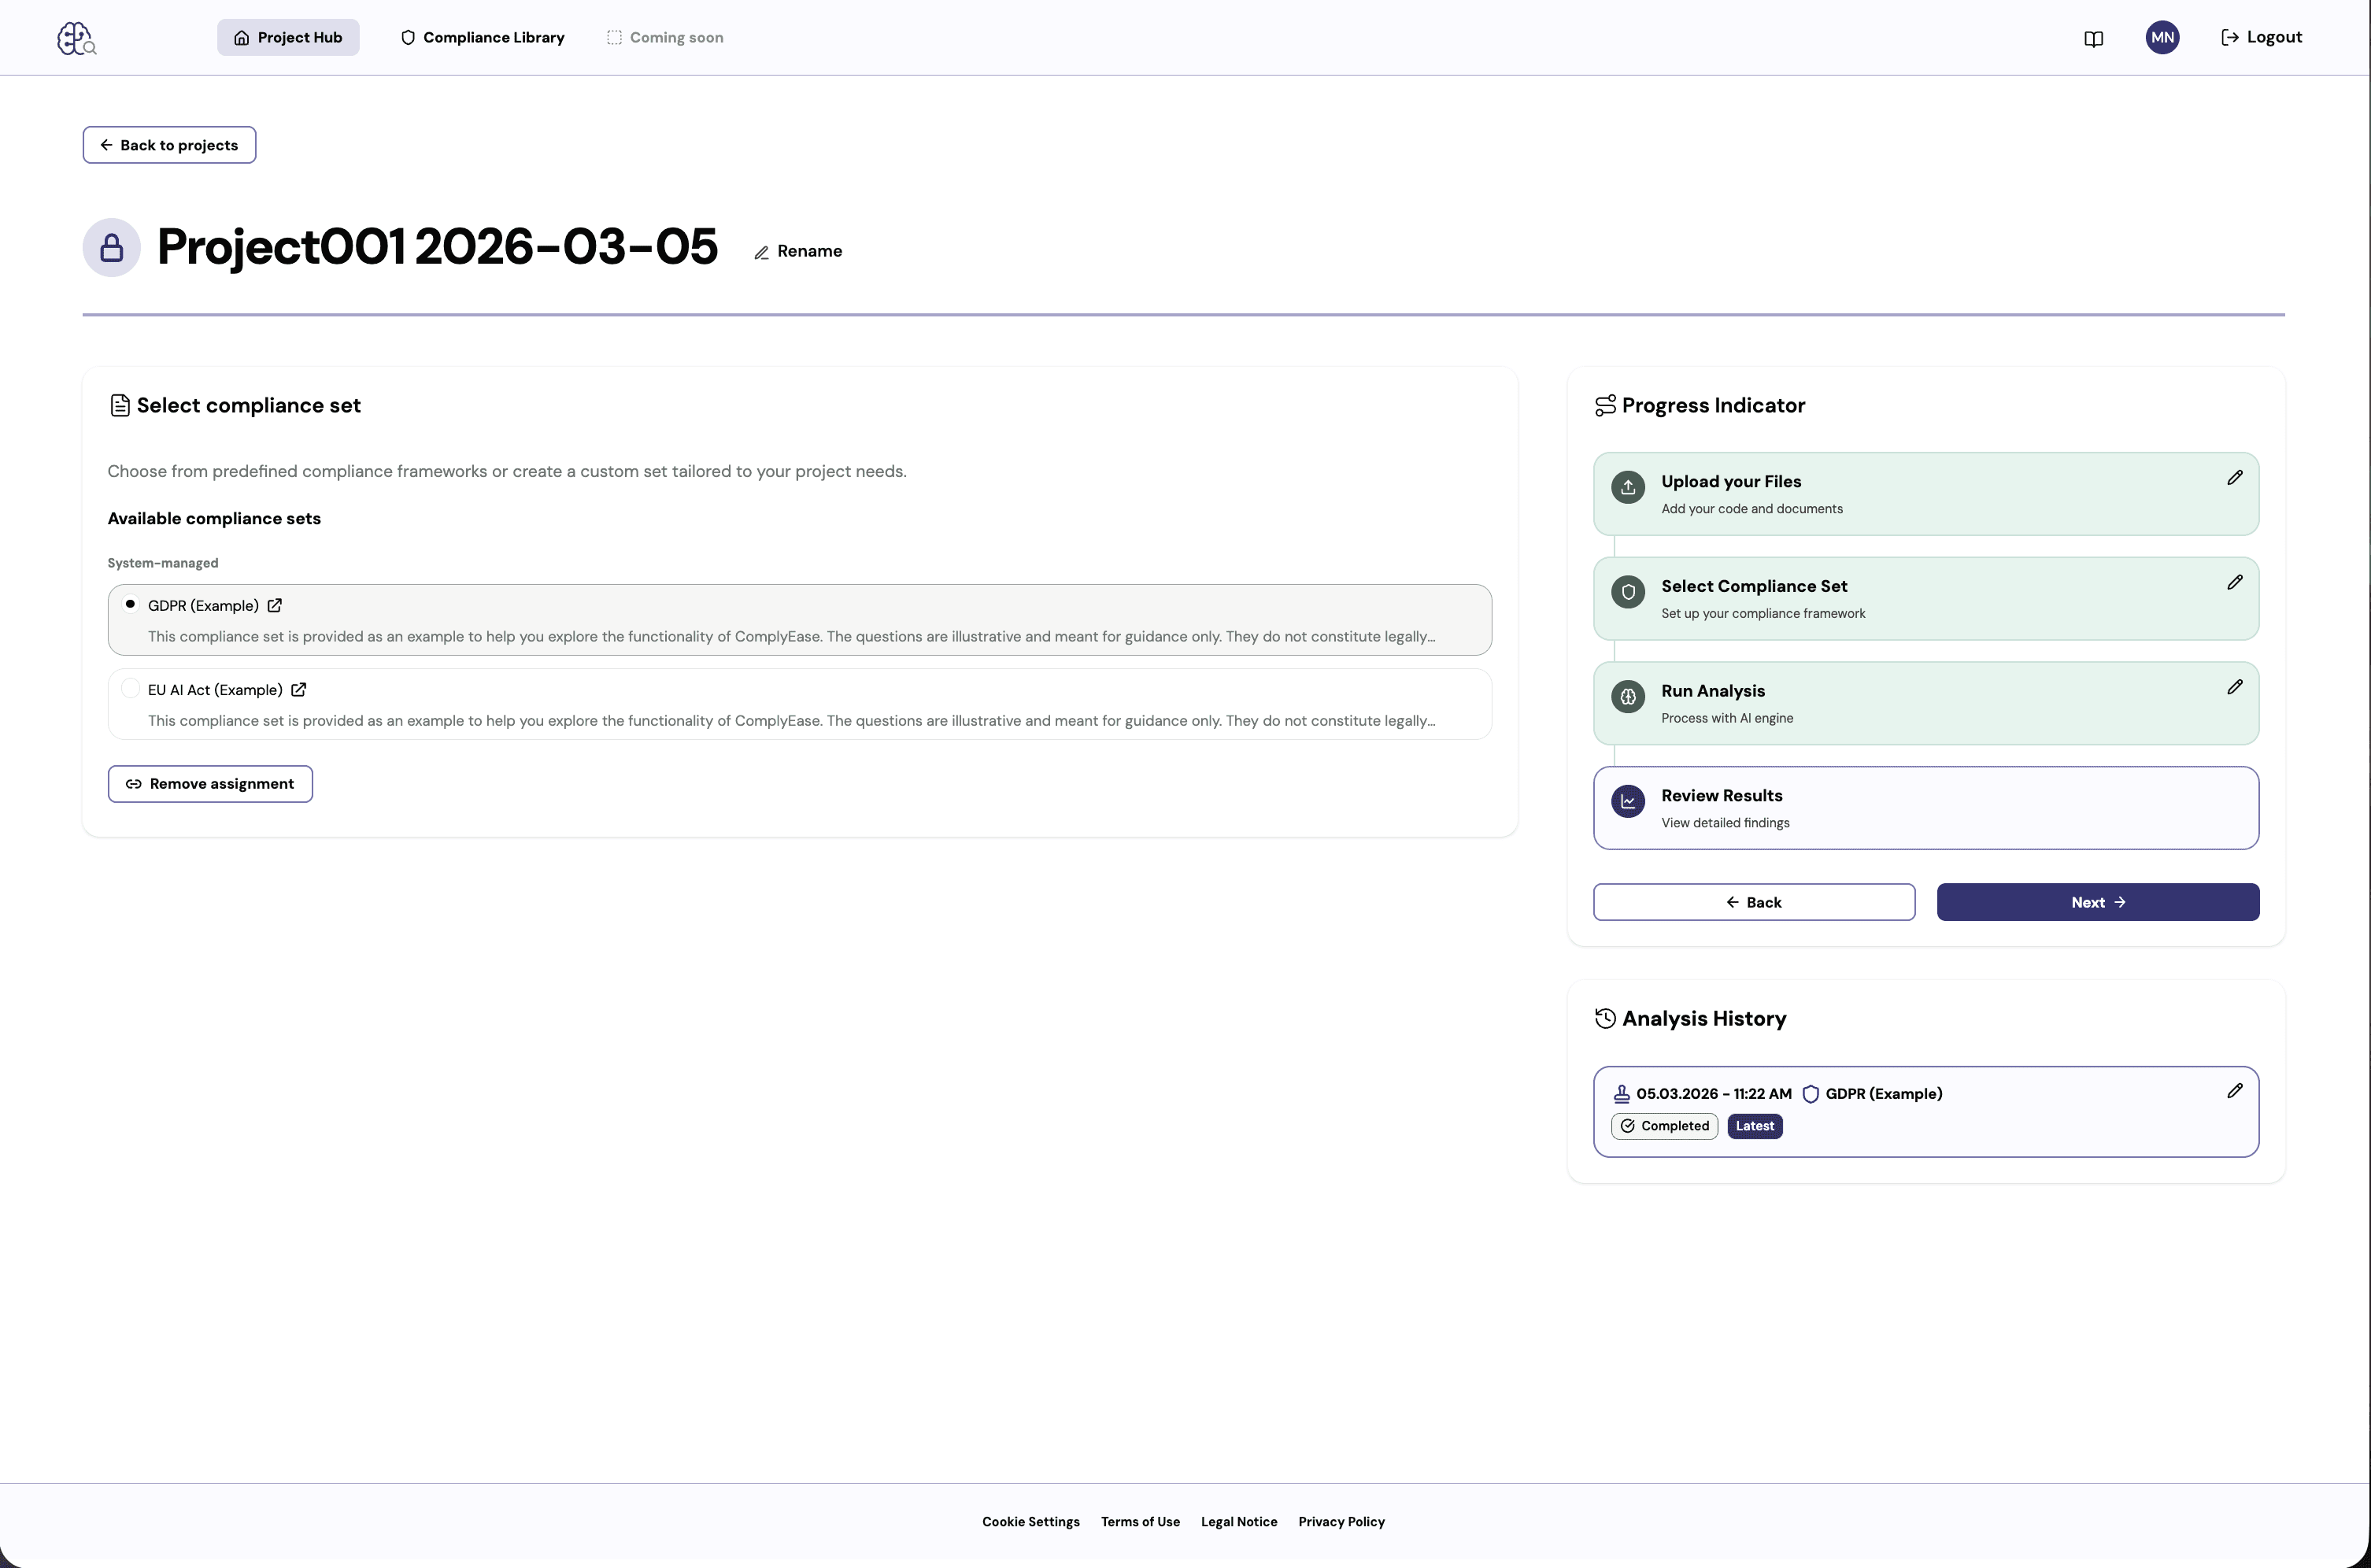Open external link for GDPR (Example)

point(275,605)
